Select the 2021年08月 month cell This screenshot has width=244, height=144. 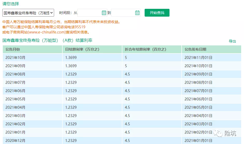point(32,74)
